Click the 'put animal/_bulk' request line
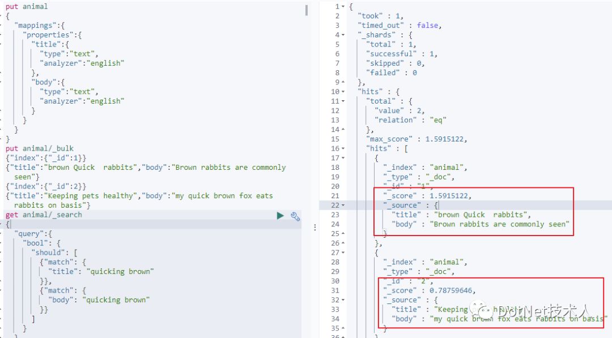 point(40,148)
